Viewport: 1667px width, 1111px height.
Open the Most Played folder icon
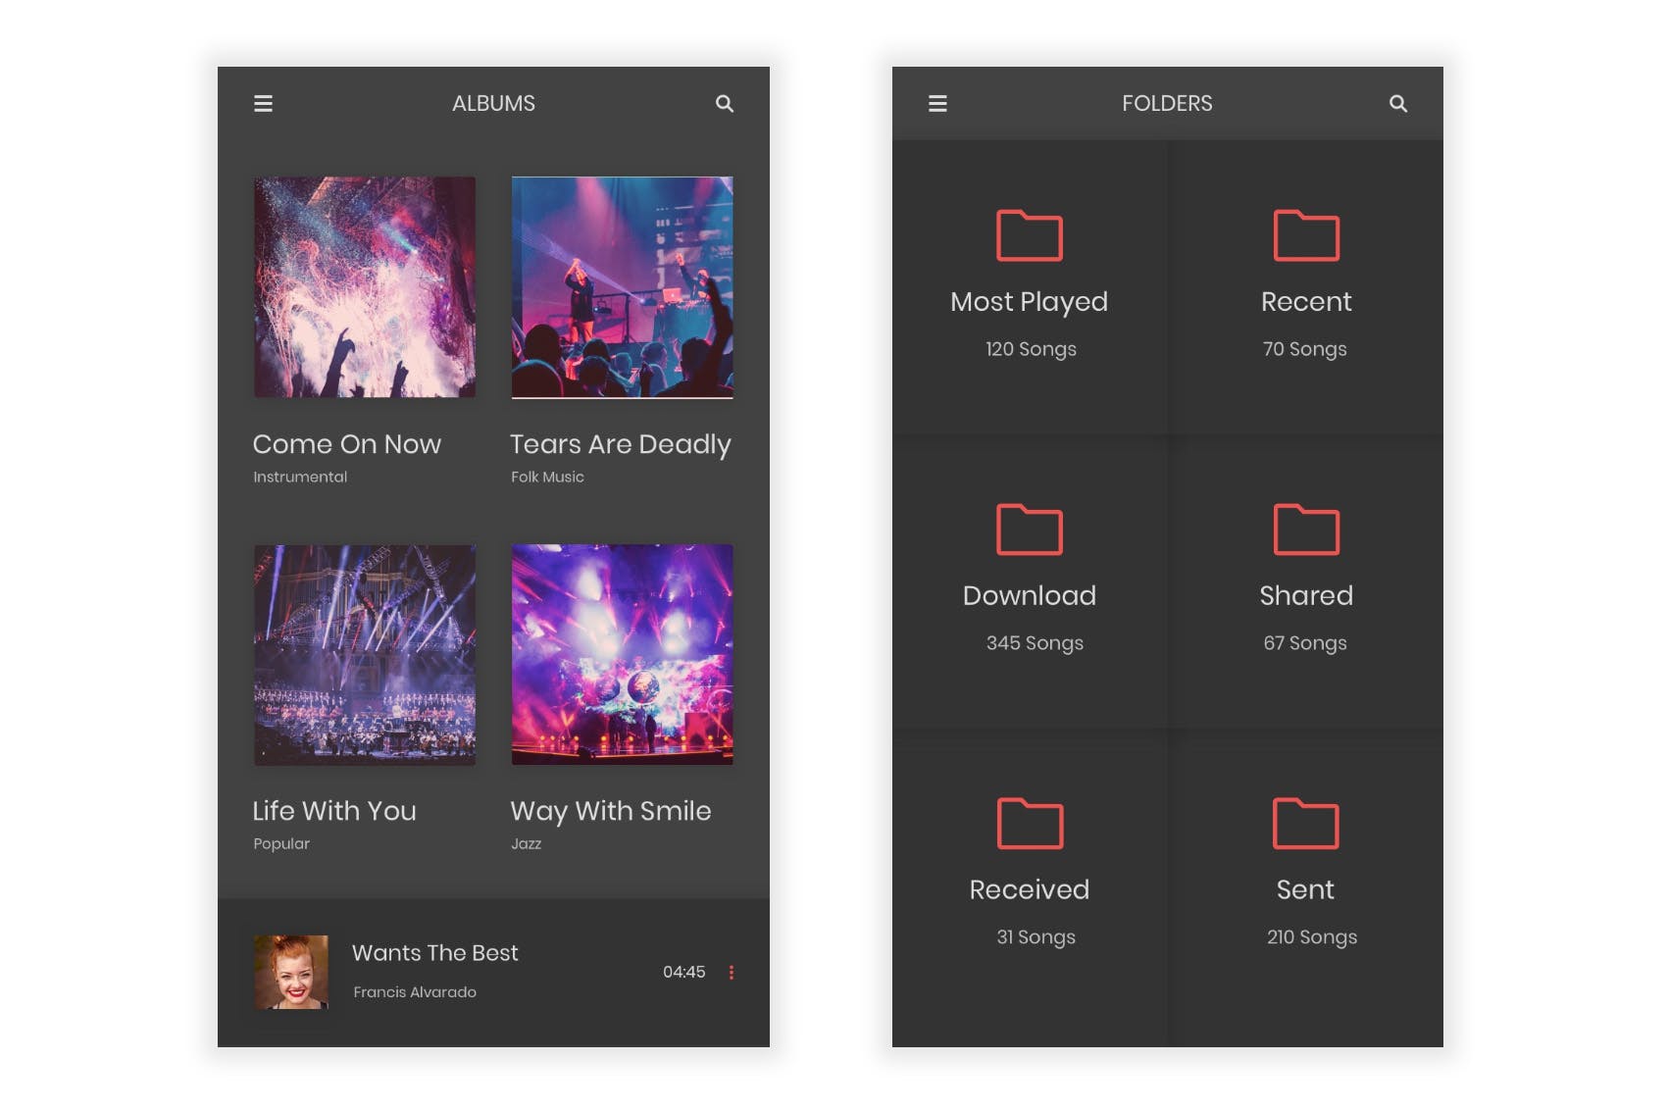coord(1029,235)
